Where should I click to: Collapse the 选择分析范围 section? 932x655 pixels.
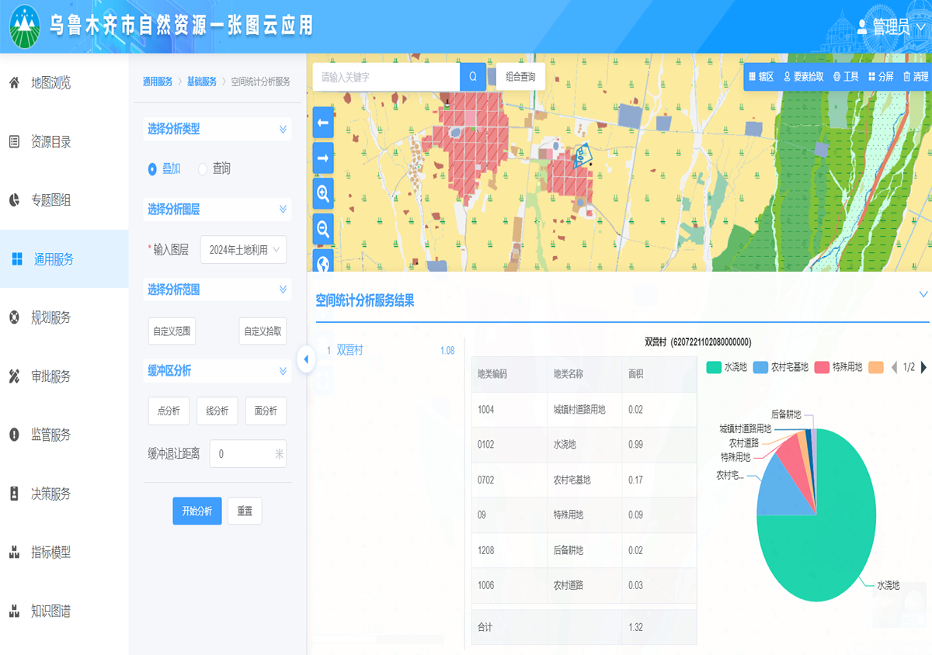(x=283, y=289)
